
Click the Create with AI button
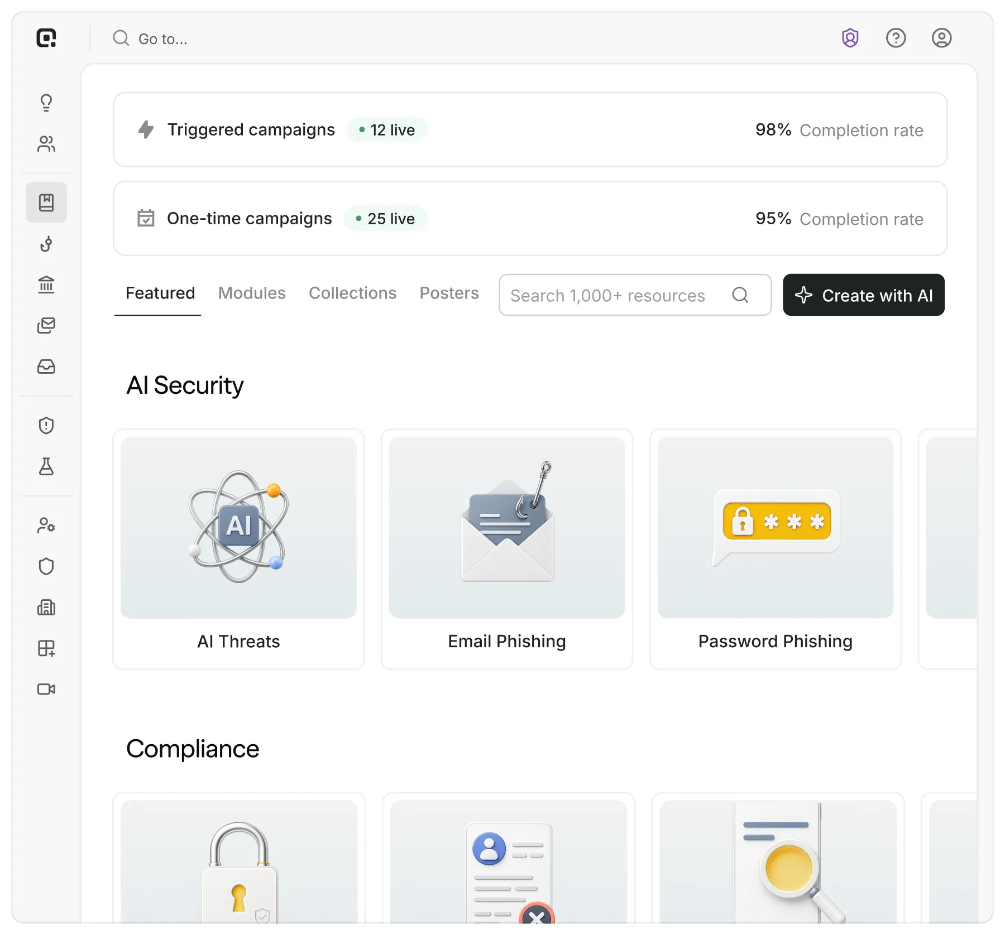(863, 295)
